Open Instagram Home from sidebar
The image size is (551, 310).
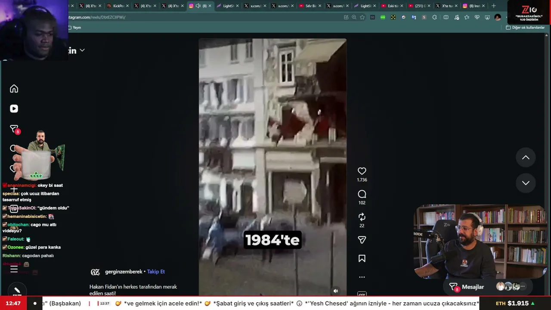[x=14, y=89]
